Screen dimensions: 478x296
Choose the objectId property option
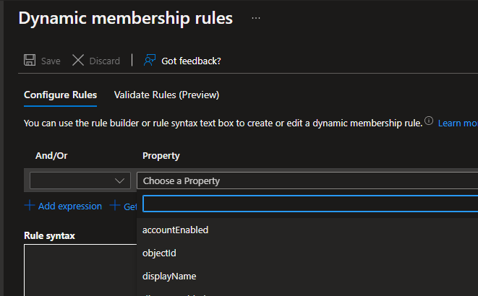pyautogui.click(x=160, y=253)
